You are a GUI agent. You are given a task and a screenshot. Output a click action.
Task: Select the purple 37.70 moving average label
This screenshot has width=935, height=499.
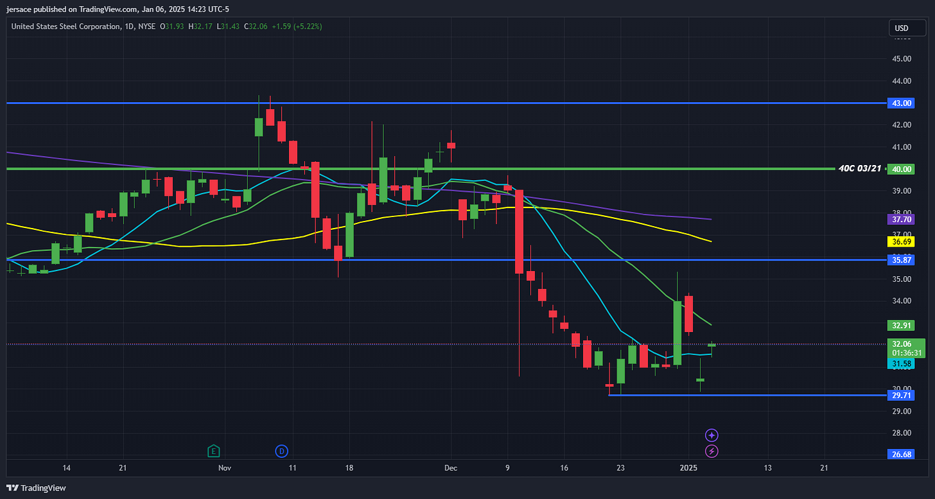pos(901,219)
